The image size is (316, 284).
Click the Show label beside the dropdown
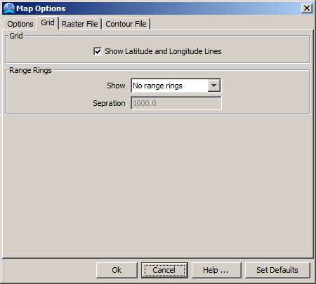click(x=116, y=86)
